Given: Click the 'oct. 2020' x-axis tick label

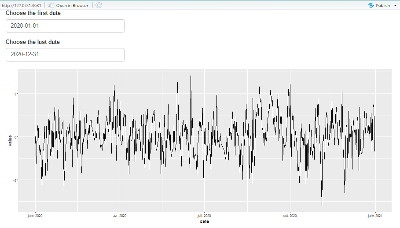Looking at the screenshot, I should point(290,216).
